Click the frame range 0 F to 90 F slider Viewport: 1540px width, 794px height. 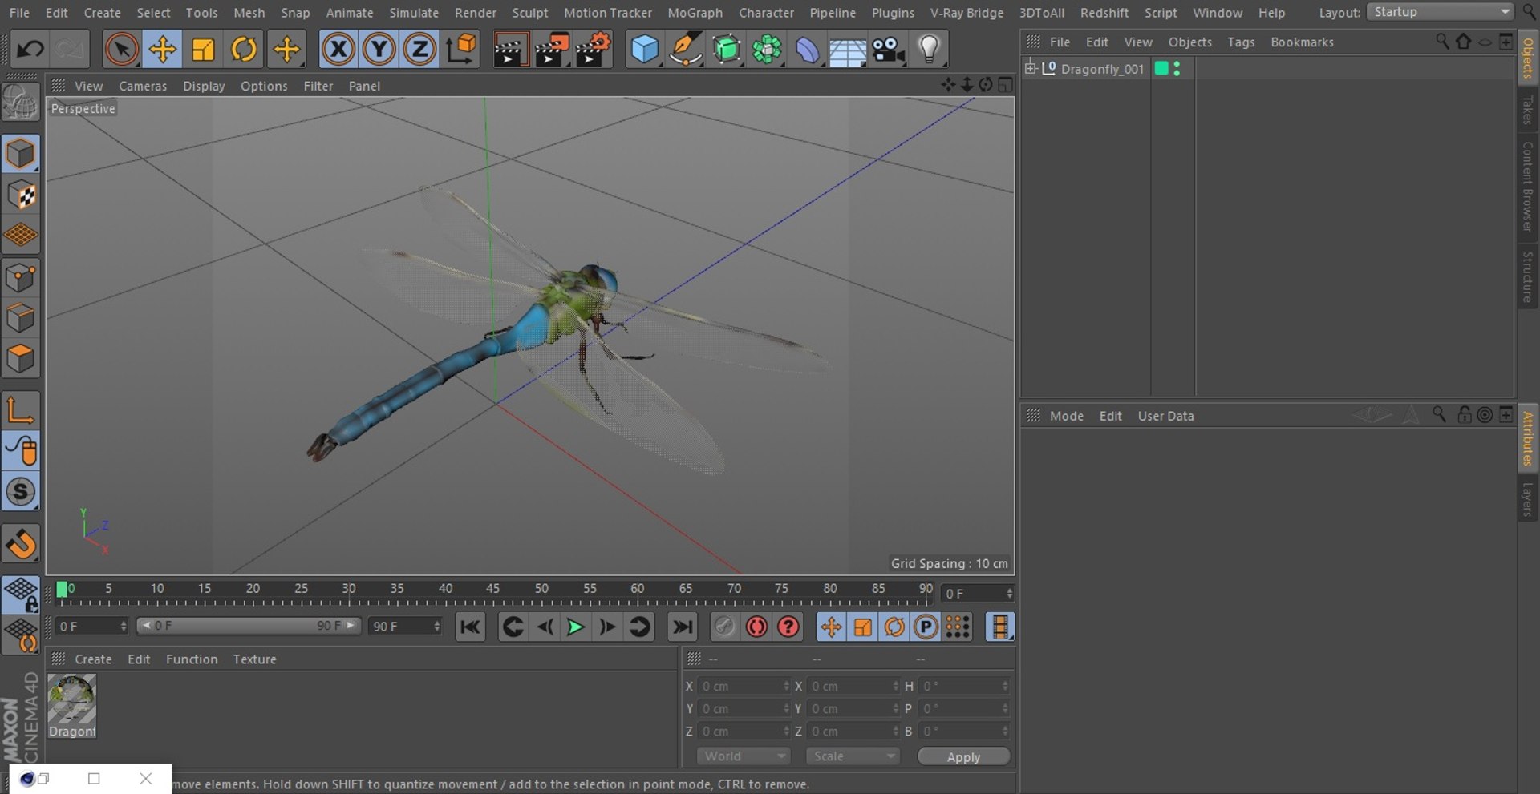point(249,625)
